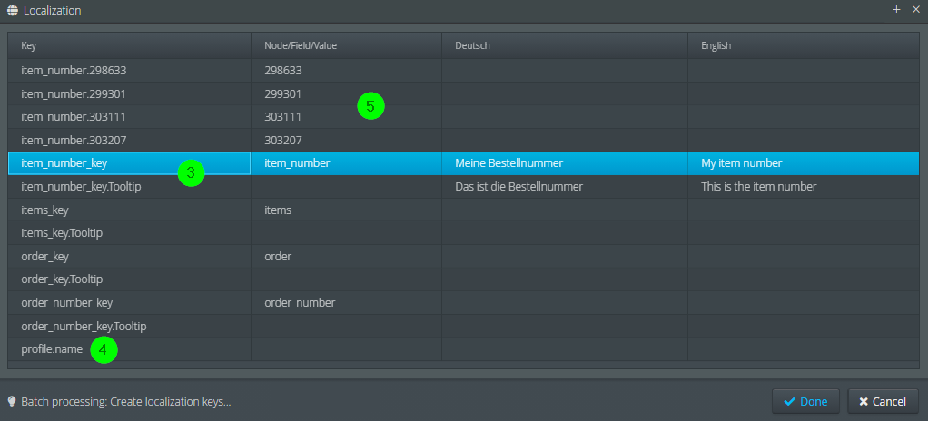Select row item_number.303111

point(463,117)
